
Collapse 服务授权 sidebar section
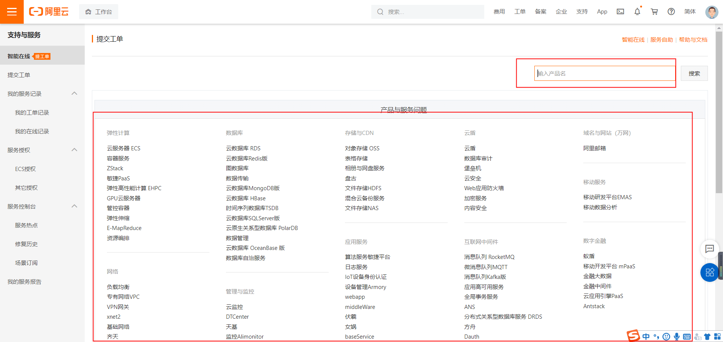[75, 150]
